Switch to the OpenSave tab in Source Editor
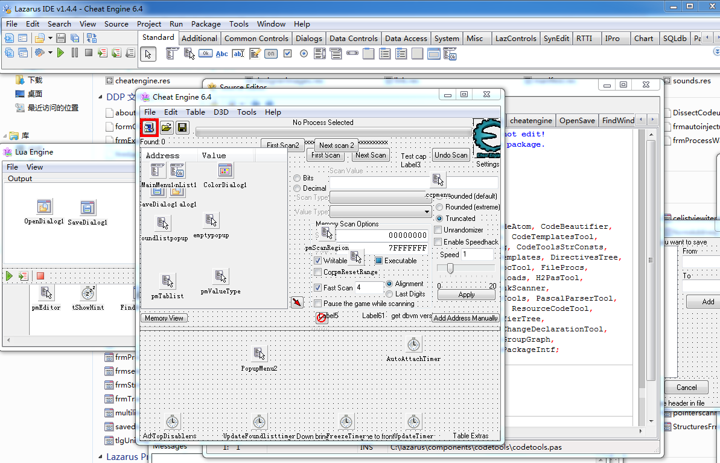Viewport: 720px width, 463px height. [577, 120]
